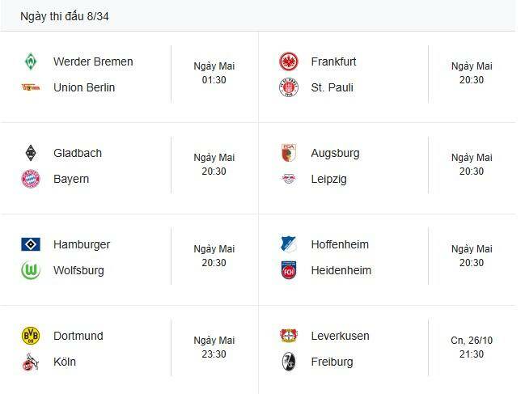Click the Hoffenheim blue crest
This screenshot has width=525, height=394.
pos(289,244)
